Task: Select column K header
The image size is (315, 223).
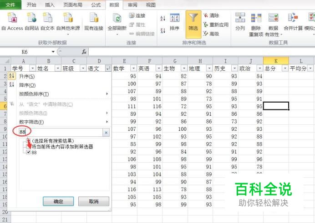Action: (276, 61)
